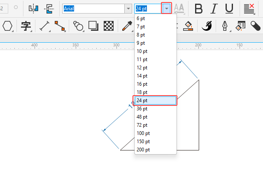Choose 36 pt from size list
Image resolution: width=263 pixels, height=185 pixels.
156,109
